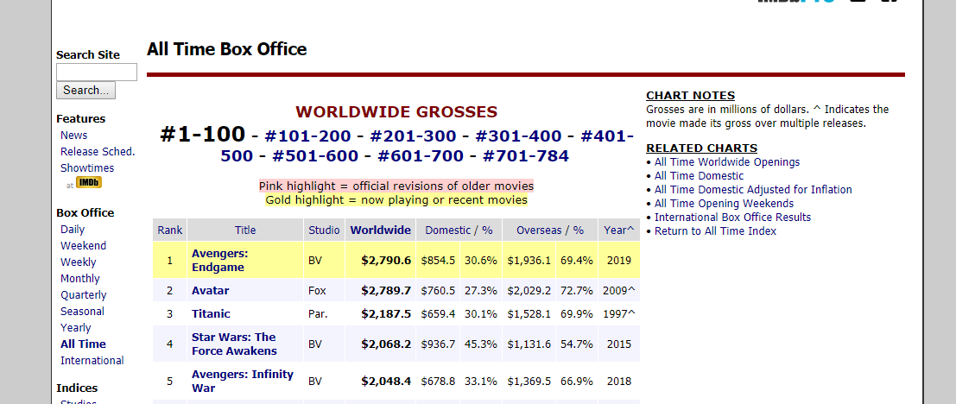Sort by Overseas / % column header
The image size is (956, 404).
(x=550, y=230)
